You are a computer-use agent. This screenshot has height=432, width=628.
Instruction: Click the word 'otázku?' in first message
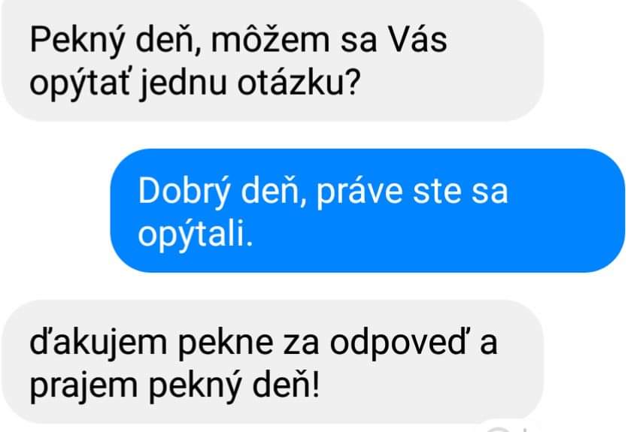299,83
